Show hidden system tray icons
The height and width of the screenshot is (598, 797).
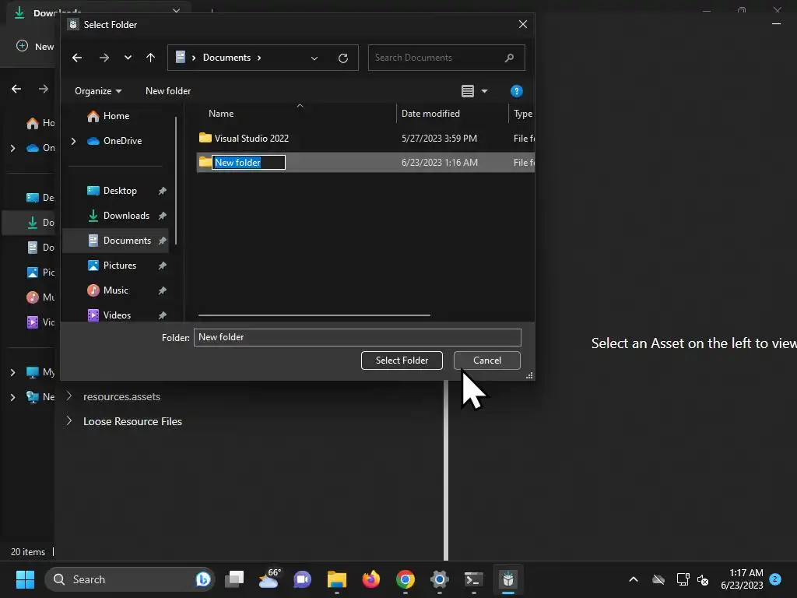pos(634,579)
